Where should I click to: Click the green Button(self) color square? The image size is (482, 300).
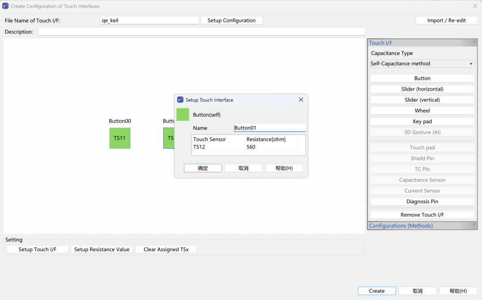tap(183, 114)
